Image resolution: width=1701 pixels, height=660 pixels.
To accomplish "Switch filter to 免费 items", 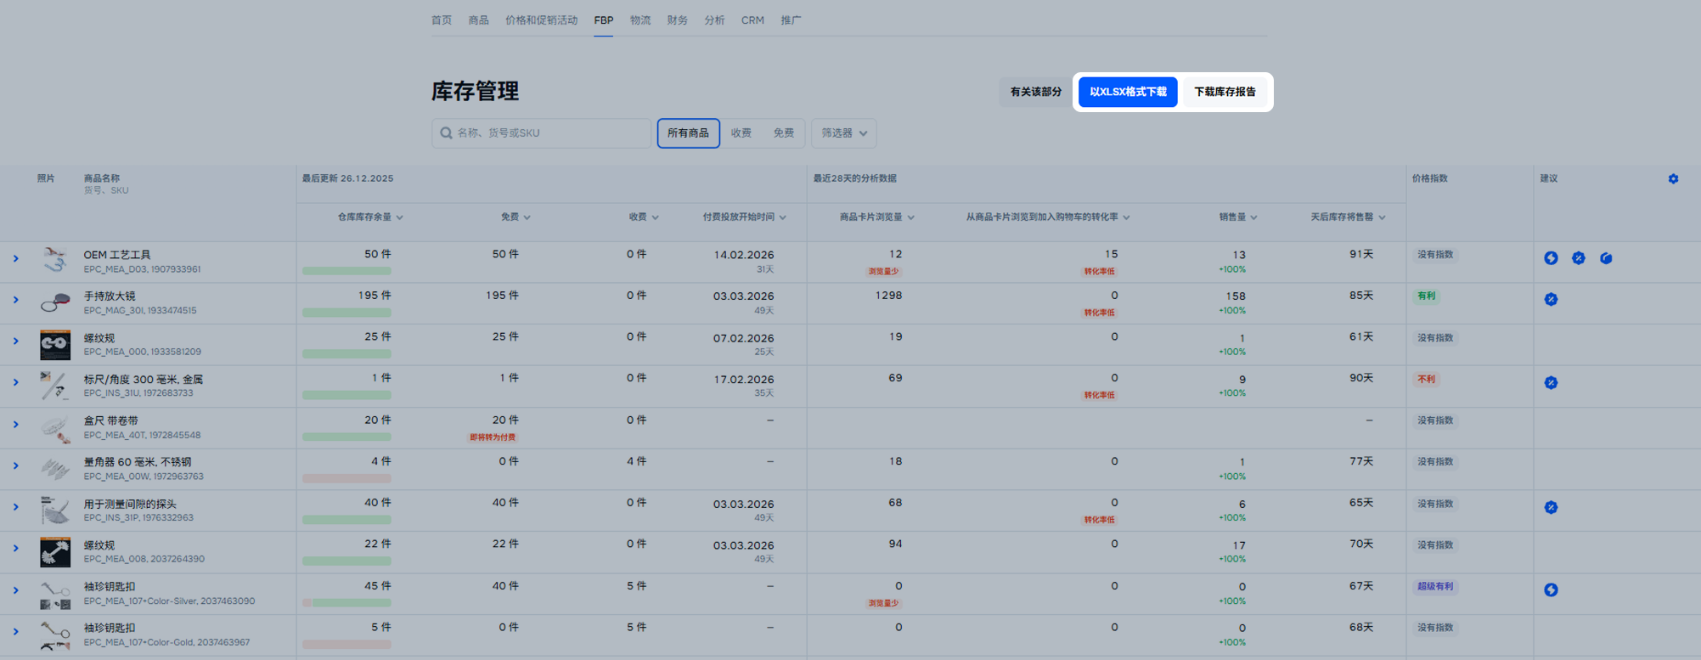I will coord(783,133).
